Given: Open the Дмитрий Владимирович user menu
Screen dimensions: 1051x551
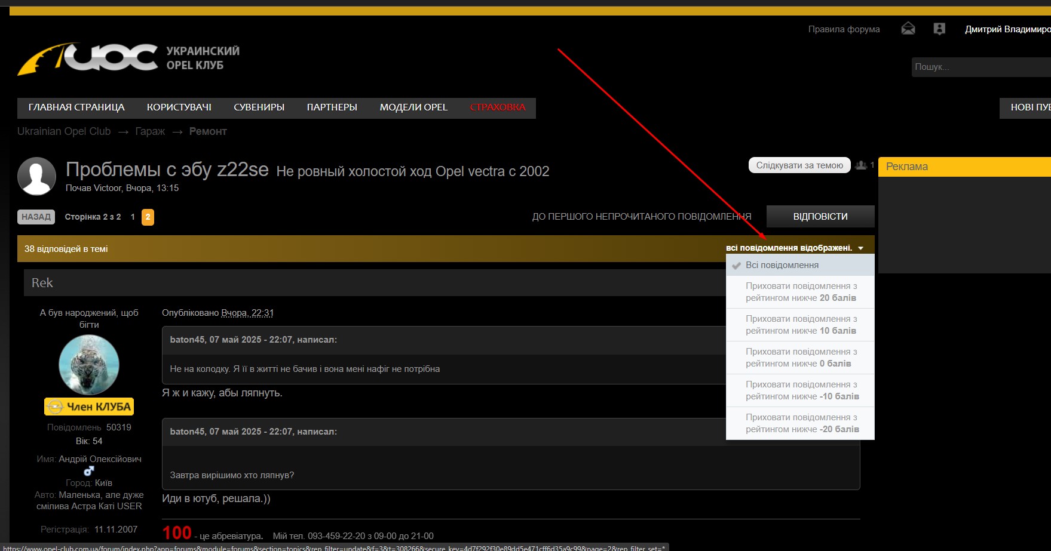Looking at the screenshot, I should 1007,29.
